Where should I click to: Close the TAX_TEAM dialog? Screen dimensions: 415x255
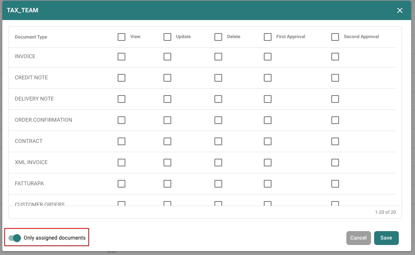[400, 10]
